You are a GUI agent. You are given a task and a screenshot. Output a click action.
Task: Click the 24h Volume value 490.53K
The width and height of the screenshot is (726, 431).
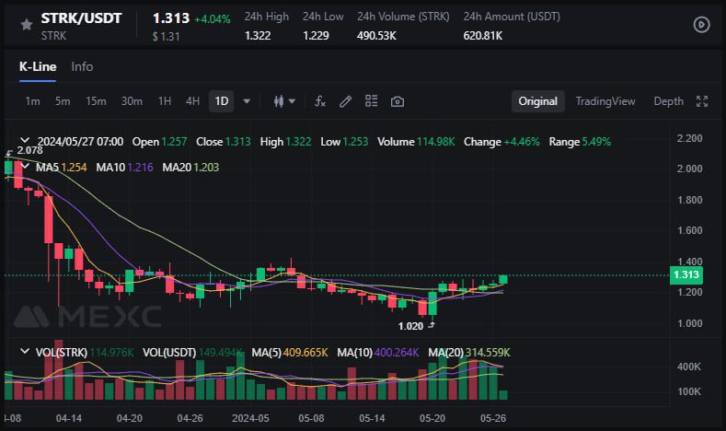click(376, 36)
